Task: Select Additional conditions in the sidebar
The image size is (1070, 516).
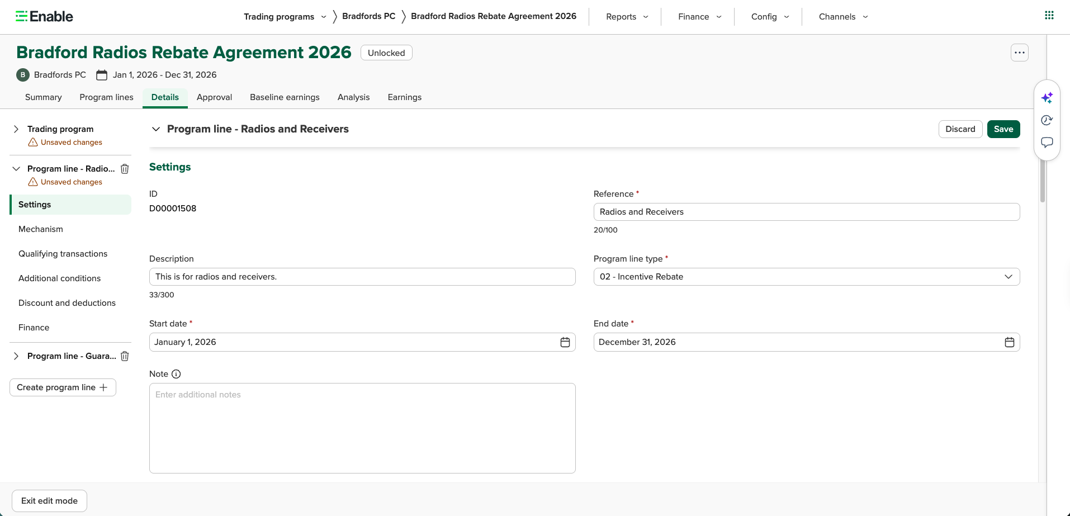Action: click(70, 278)
